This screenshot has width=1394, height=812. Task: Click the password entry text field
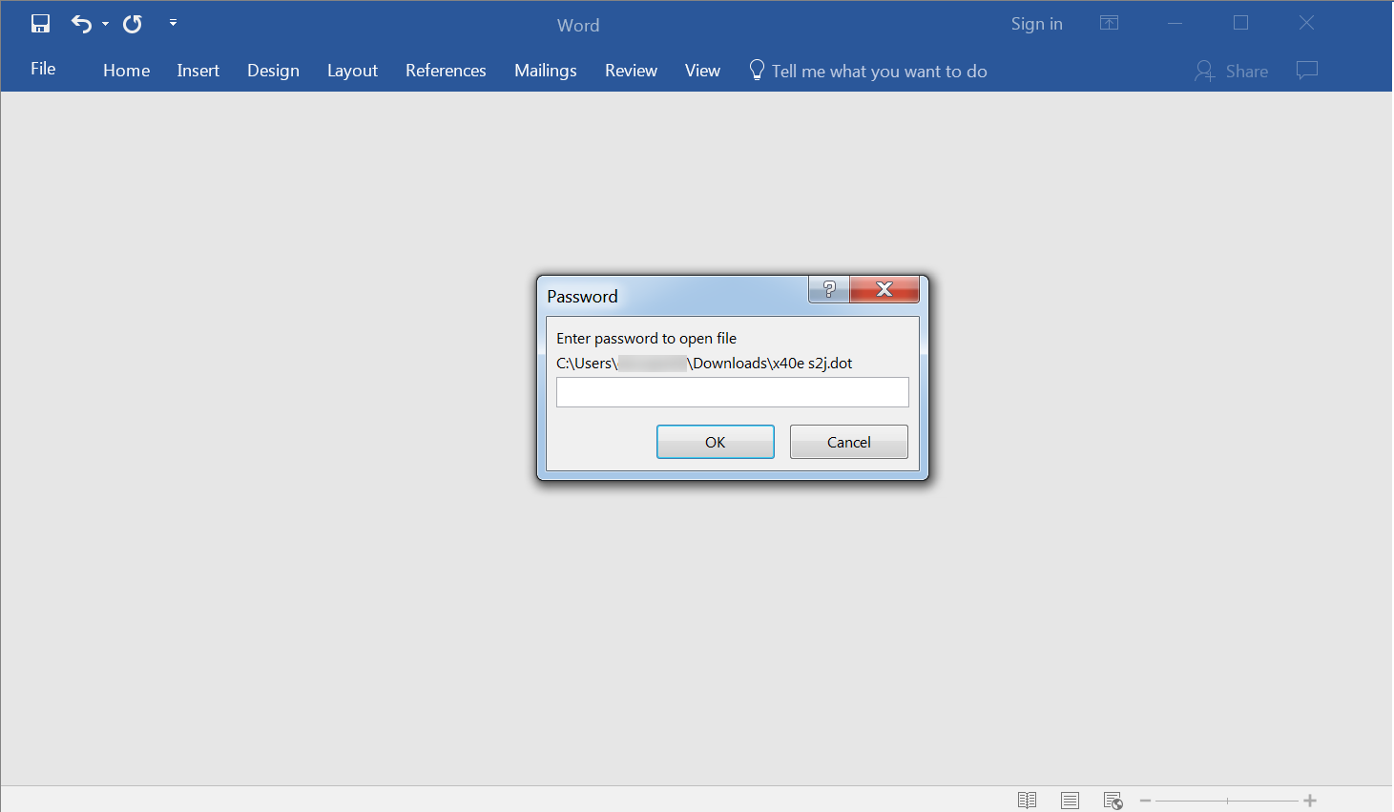coord(732,392)
